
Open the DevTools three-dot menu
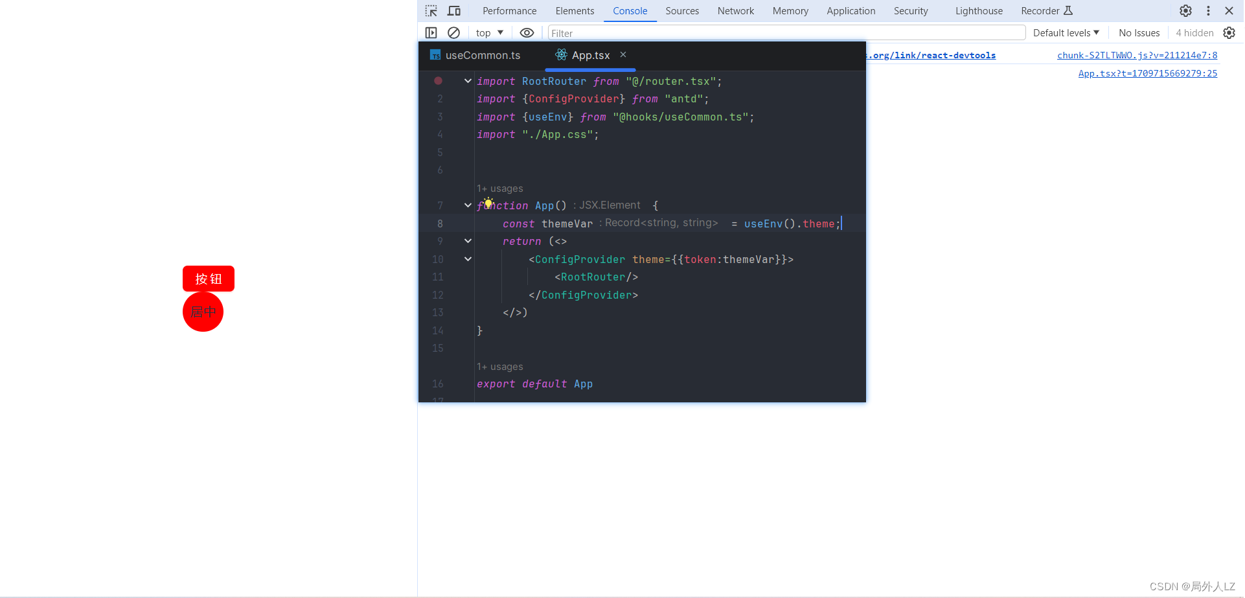coord(1208,11)
